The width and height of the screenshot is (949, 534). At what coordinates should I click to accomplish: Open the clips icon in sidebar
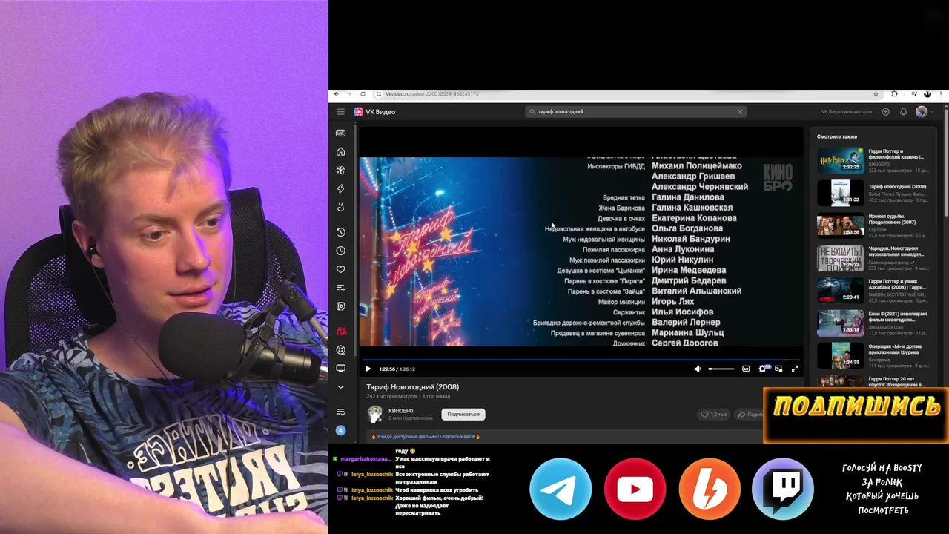(x=340, y=306)
